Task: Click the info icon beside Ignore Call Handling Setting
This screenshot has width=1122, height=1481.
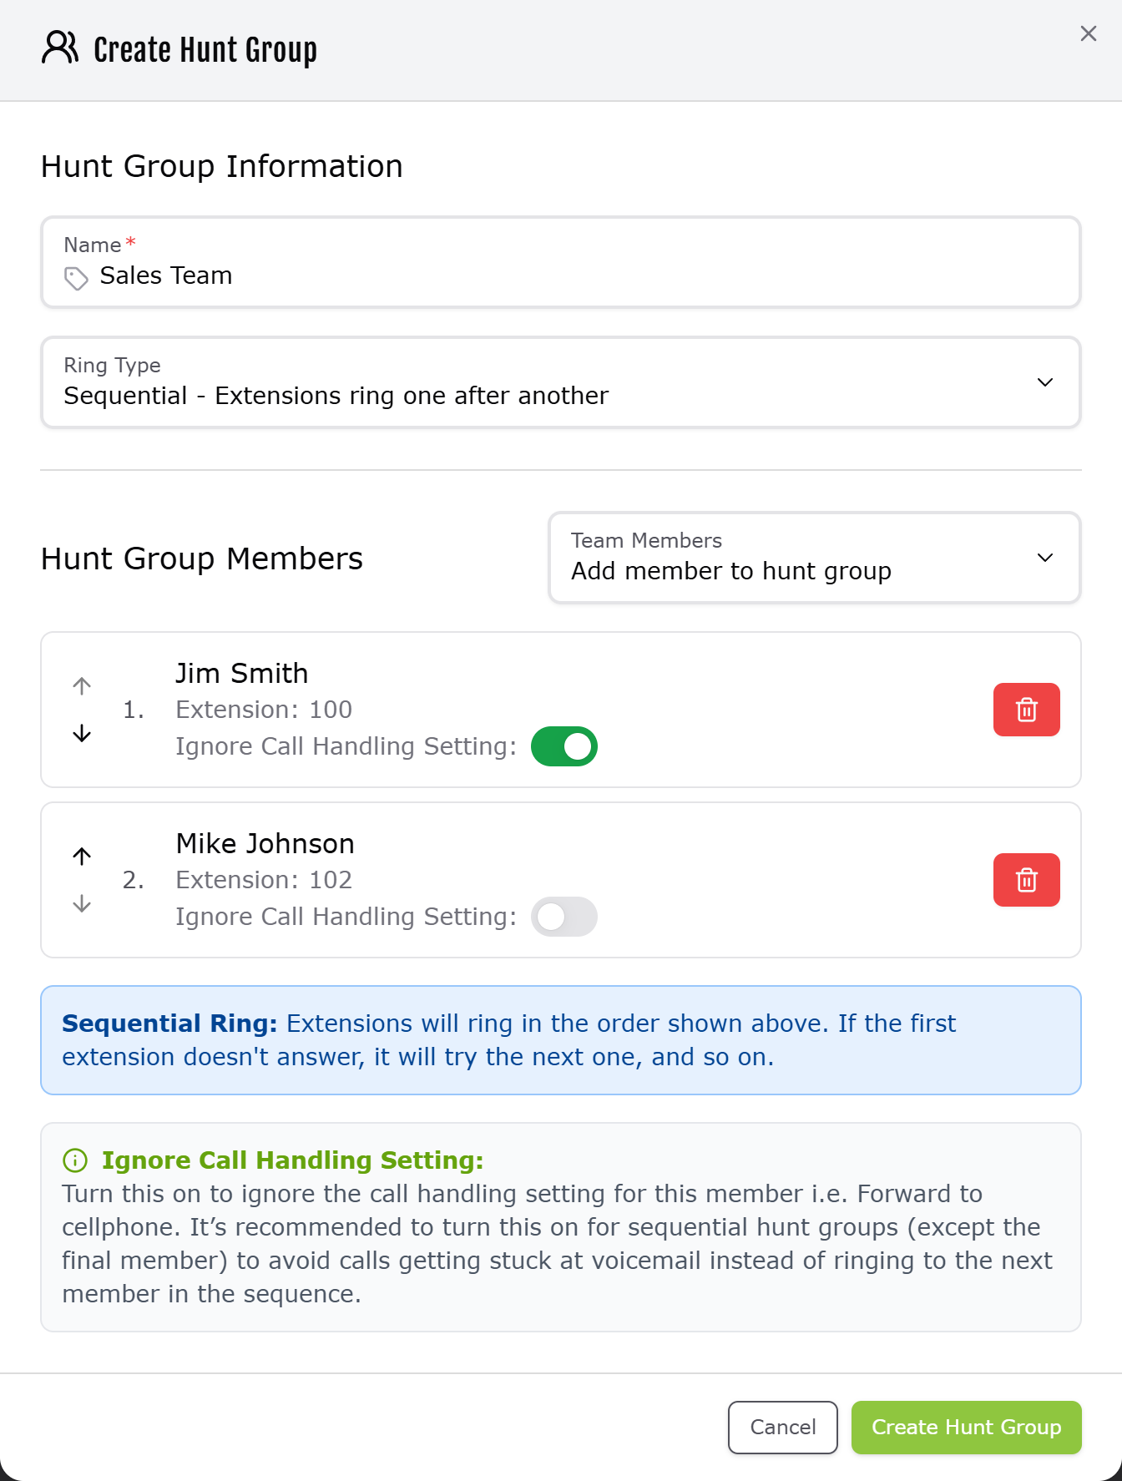Action: (x=74, y=1160)
